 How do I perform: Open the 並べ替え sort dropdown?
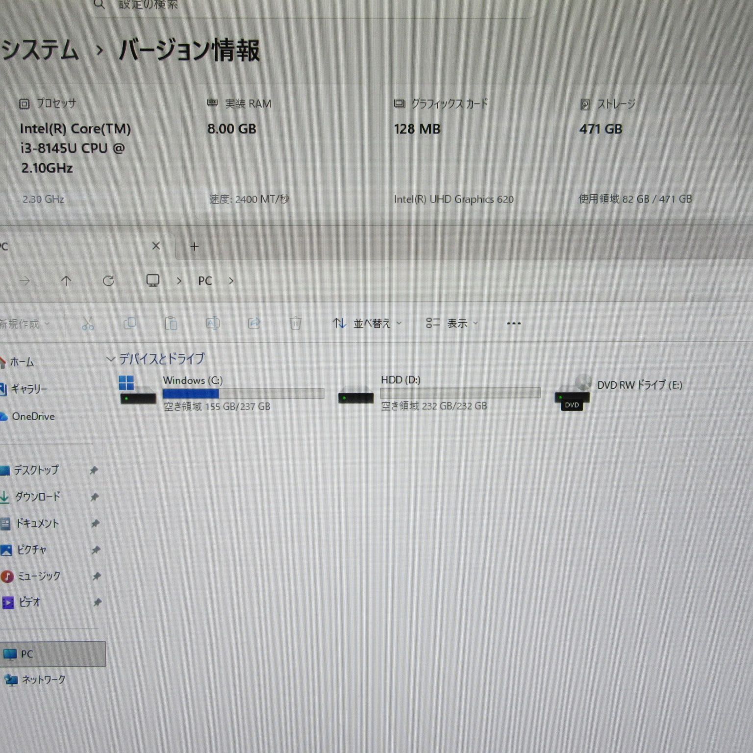[367, 324]
